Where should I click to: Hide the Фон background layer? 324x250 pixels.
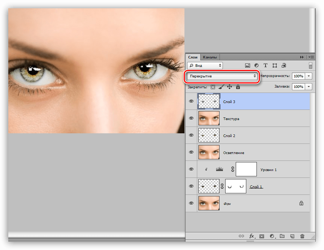pyautogui.click(x=191, y=203)
